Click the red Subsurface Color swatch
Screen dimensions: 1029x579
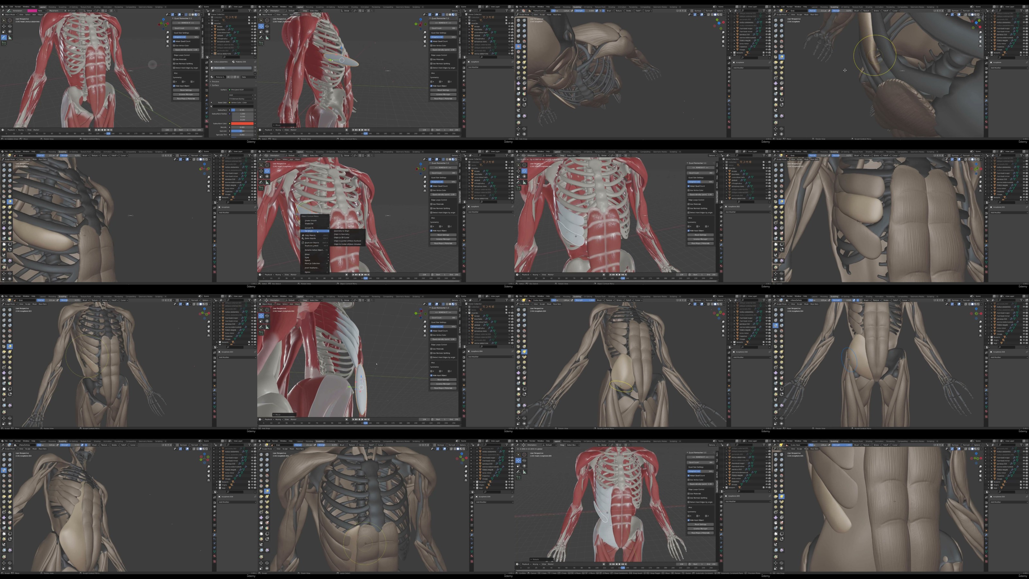(x=242, y=124)
